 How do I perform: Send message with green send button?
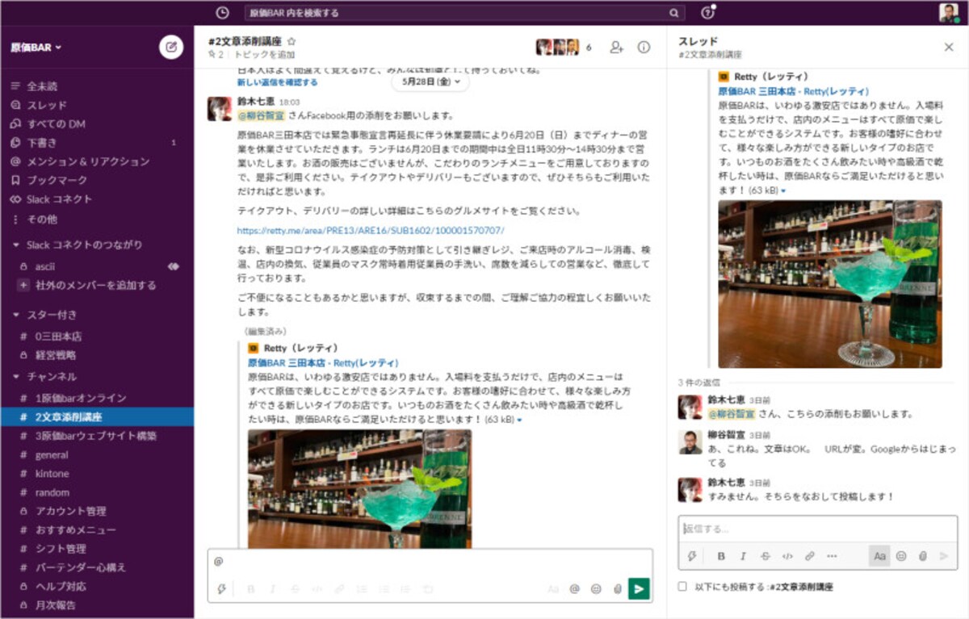point(640,589)
